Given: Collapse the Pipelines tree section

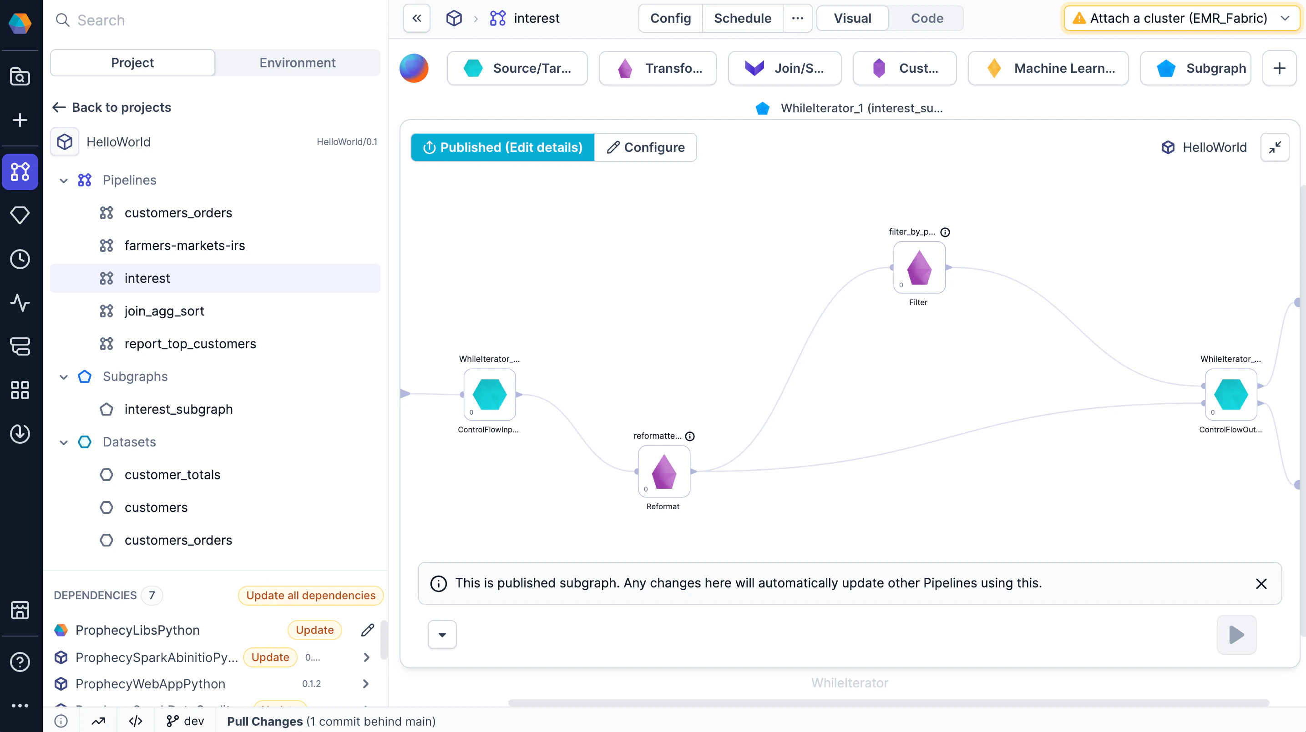Looking at the screenshot, I should pyautogui.click(x=64, y=180).
